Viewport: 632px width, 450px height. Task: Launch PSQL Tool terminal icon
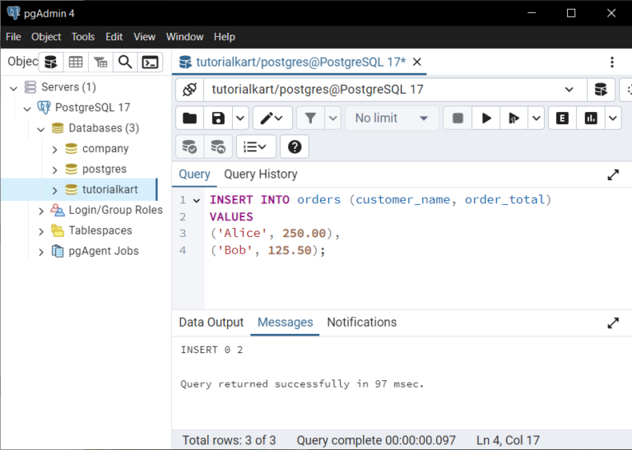[150, 62]
